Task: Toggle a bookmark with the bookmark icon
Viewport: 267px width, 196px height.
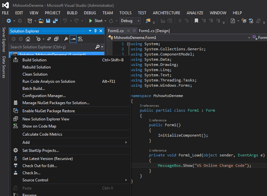Action: coord(196,21)
